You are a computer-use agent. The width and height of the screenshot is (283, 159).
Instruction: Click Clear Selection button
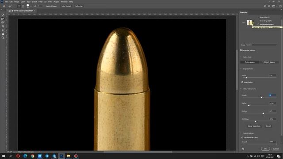[254, 126]
